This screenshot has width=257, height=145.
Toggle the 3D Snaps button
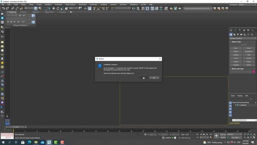(x=94, y=8)
